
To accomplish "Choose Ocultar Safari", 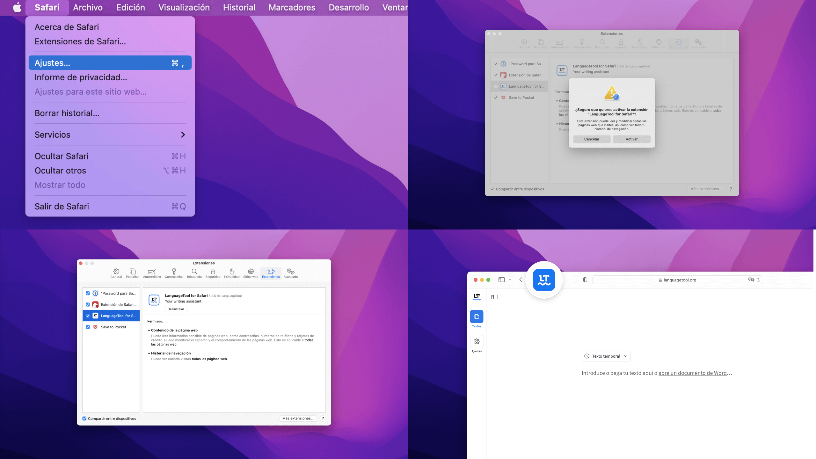I will pos(110,156).
